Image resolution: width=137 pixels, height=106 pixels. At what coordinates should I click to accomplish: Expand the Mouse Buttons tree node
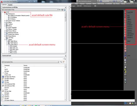point(5,36)
